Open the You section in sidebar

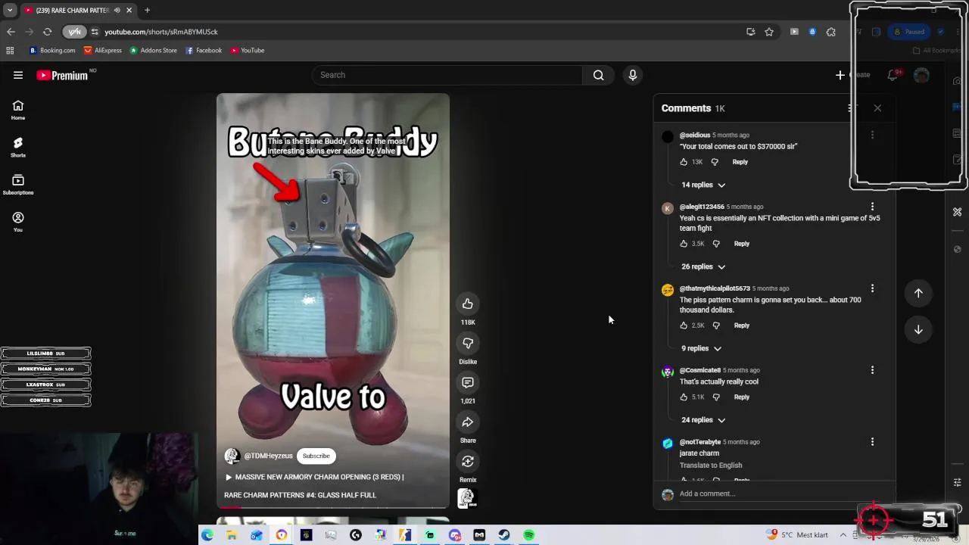pyautogui.click(x=18, y=222)
